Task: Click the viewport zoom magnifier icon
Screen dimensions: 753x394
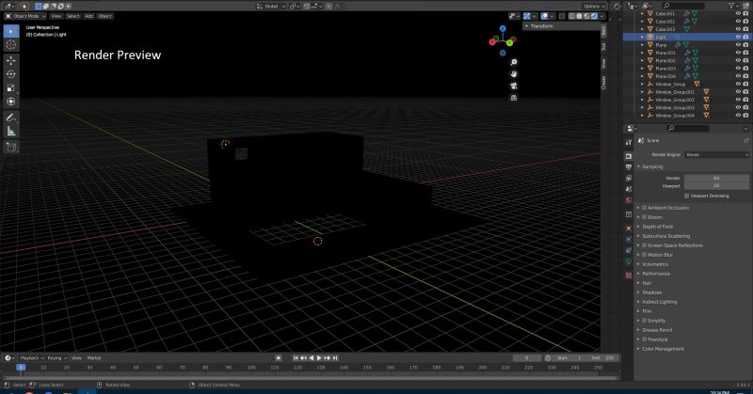Action: click(x=513, y=62)
